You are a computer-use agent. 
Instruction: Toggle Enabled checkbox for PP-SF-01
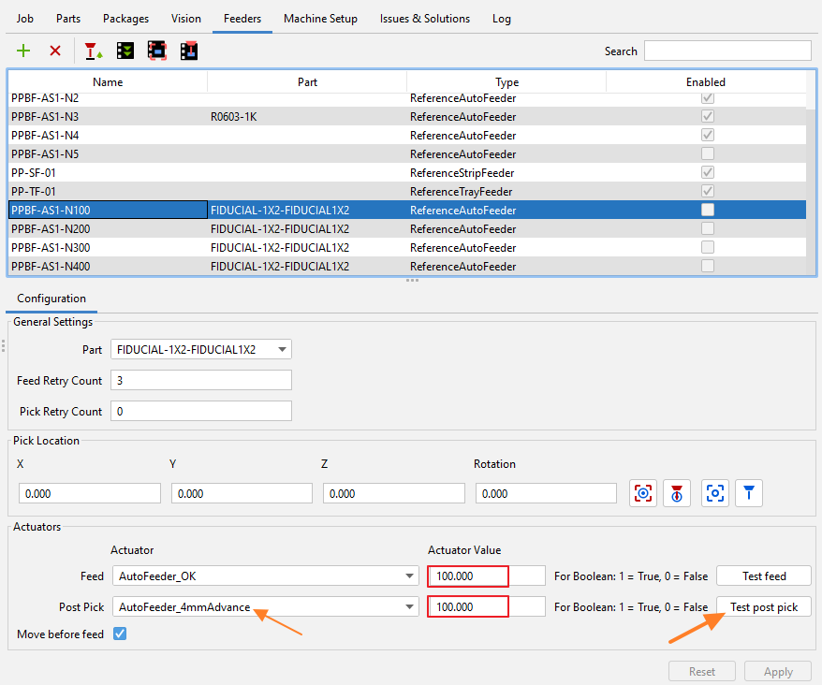click(708, 172)
